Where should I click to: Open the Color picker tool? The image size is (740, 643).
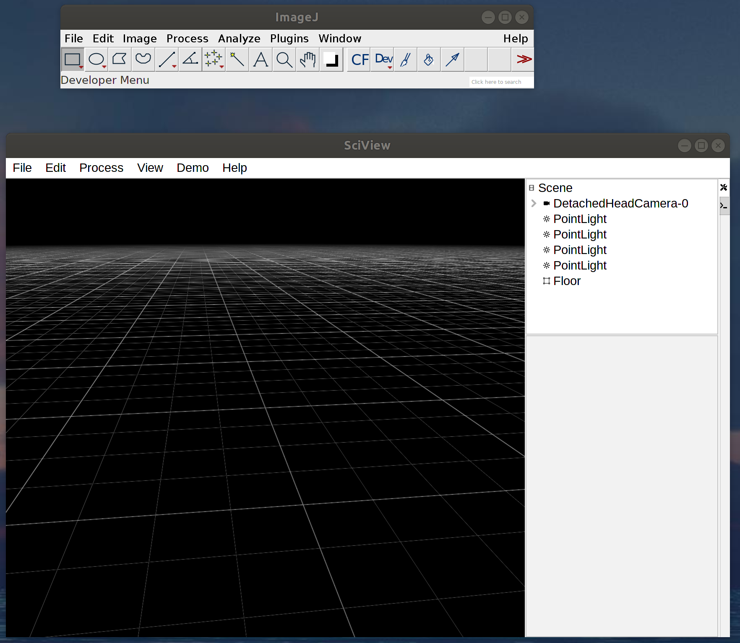pyautogui.click(x=331, y=60)
